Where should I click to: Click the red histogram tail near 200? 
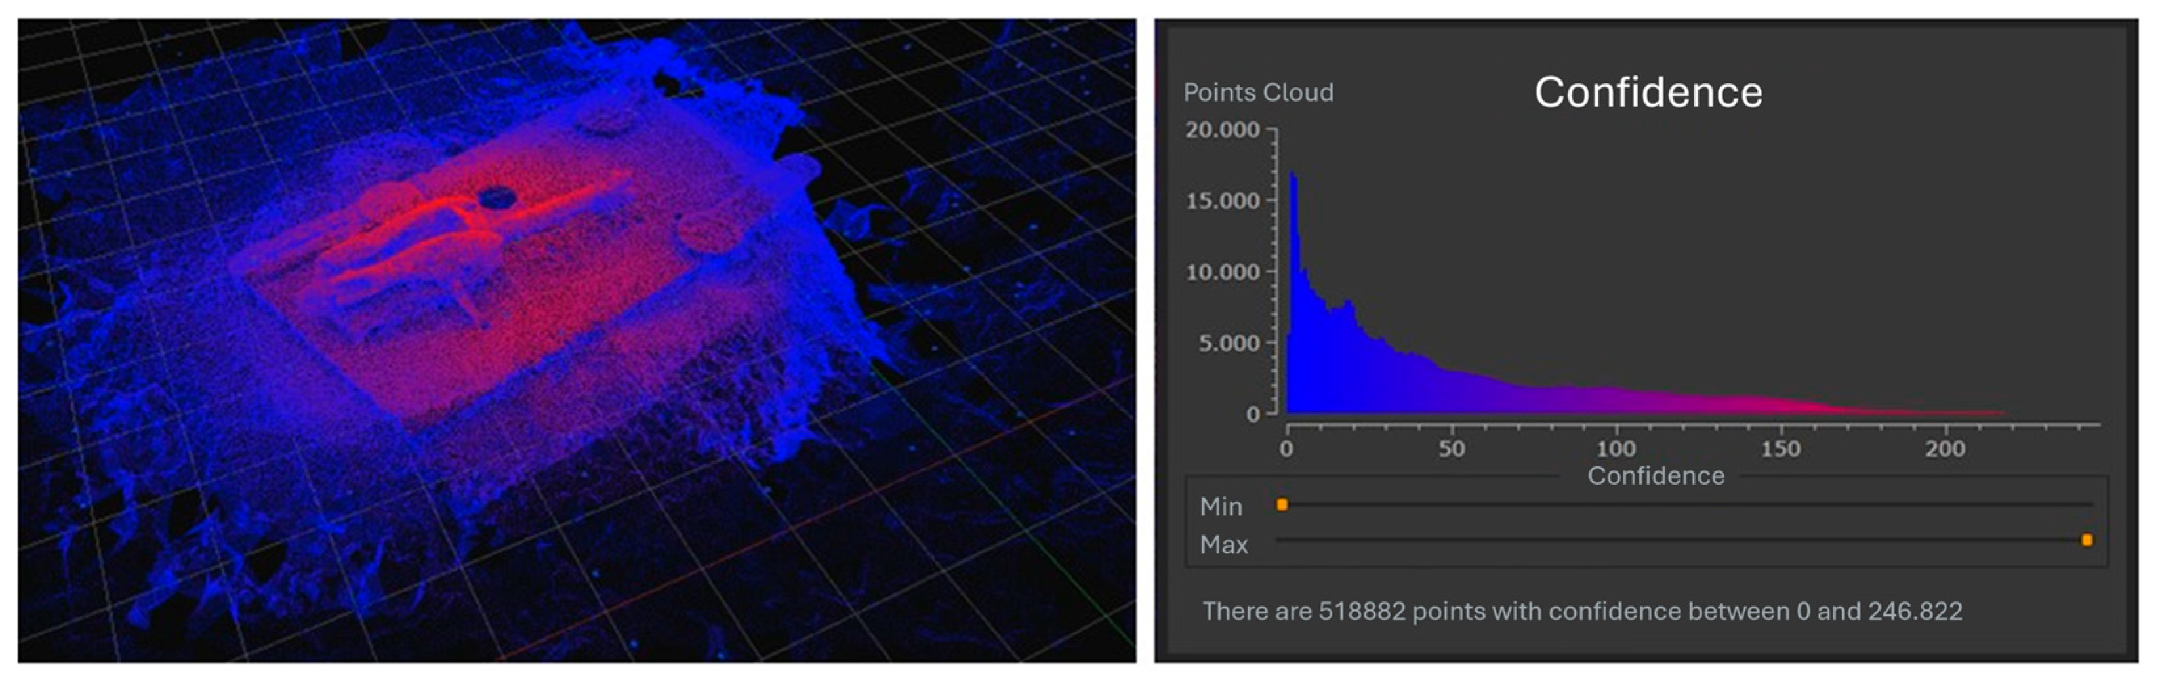[x=1944, y=412]
